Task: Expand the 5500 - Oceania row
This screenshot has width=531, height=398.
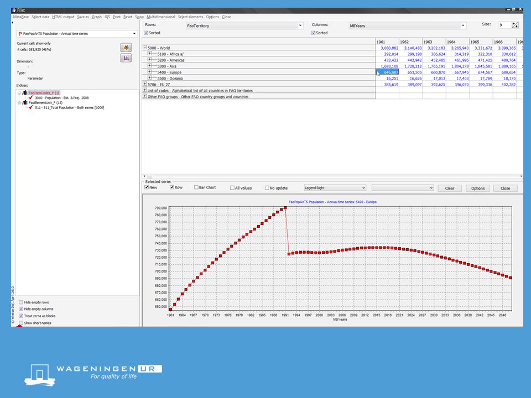Action: click(150, 78)
